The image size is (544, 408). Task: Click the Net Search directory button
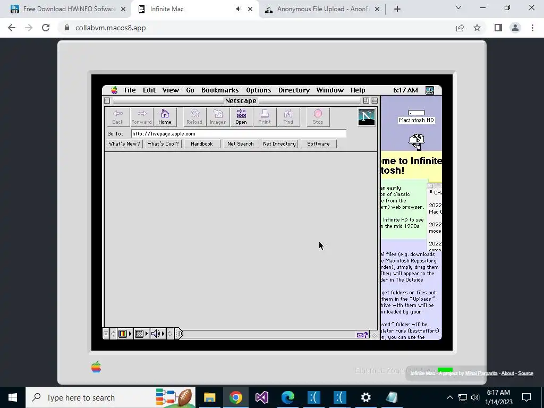click(241, 143)
